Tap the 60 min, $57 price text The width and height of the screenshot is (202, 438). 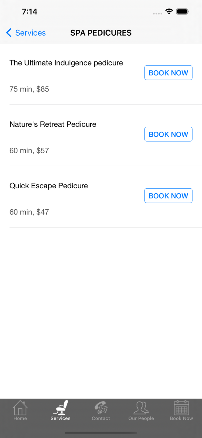29,151
